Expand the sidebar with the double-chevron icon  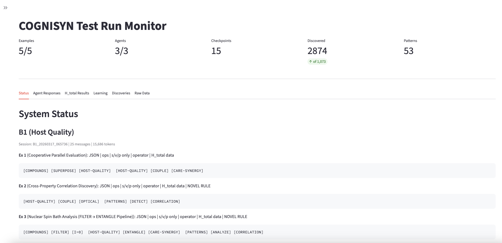point(6,8)
